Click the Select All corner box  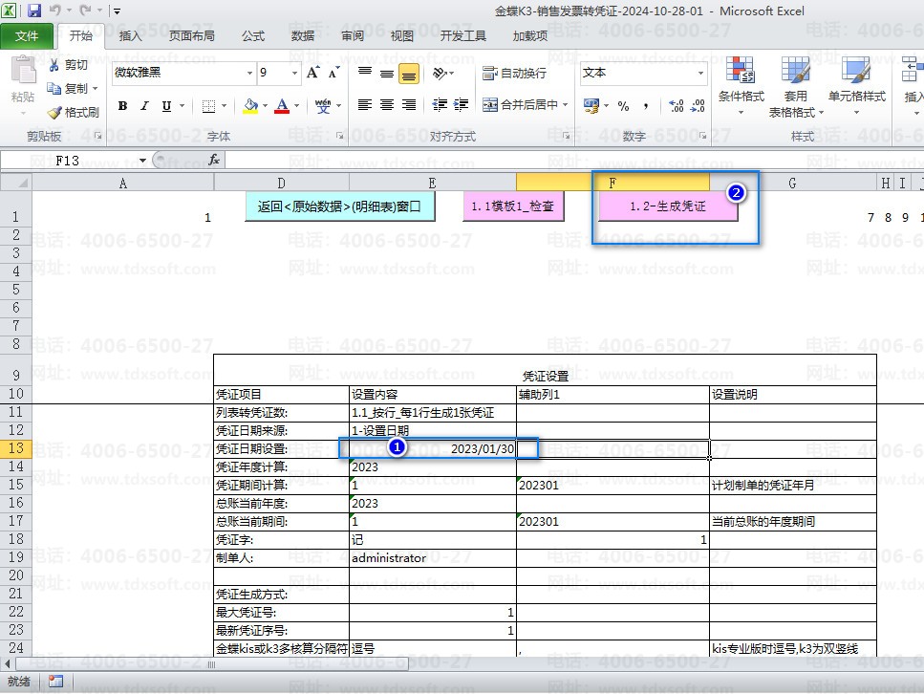pyautogui.click(x=16, y=183)
